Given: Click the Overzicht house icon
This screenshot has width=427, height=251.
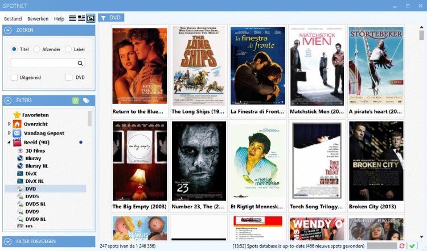Looking at the screenshot, I should [17, 124].
